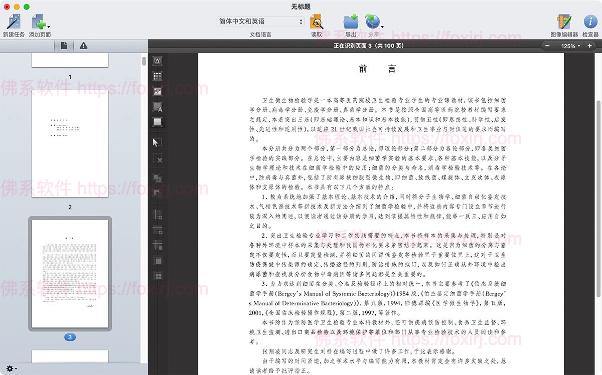Create a new task via 新建任务

tap(14, 22)
